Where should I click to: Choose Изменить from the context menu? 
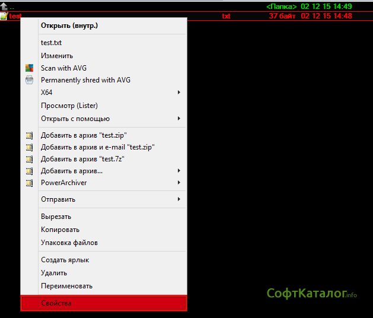click(x=57, y=56)
